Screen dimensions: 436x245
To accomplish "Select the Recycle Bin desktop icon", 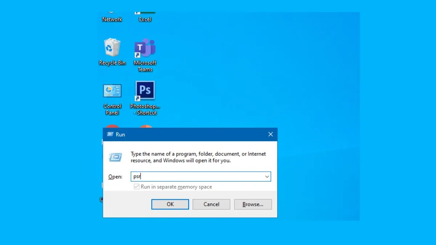I will [112, 48].
